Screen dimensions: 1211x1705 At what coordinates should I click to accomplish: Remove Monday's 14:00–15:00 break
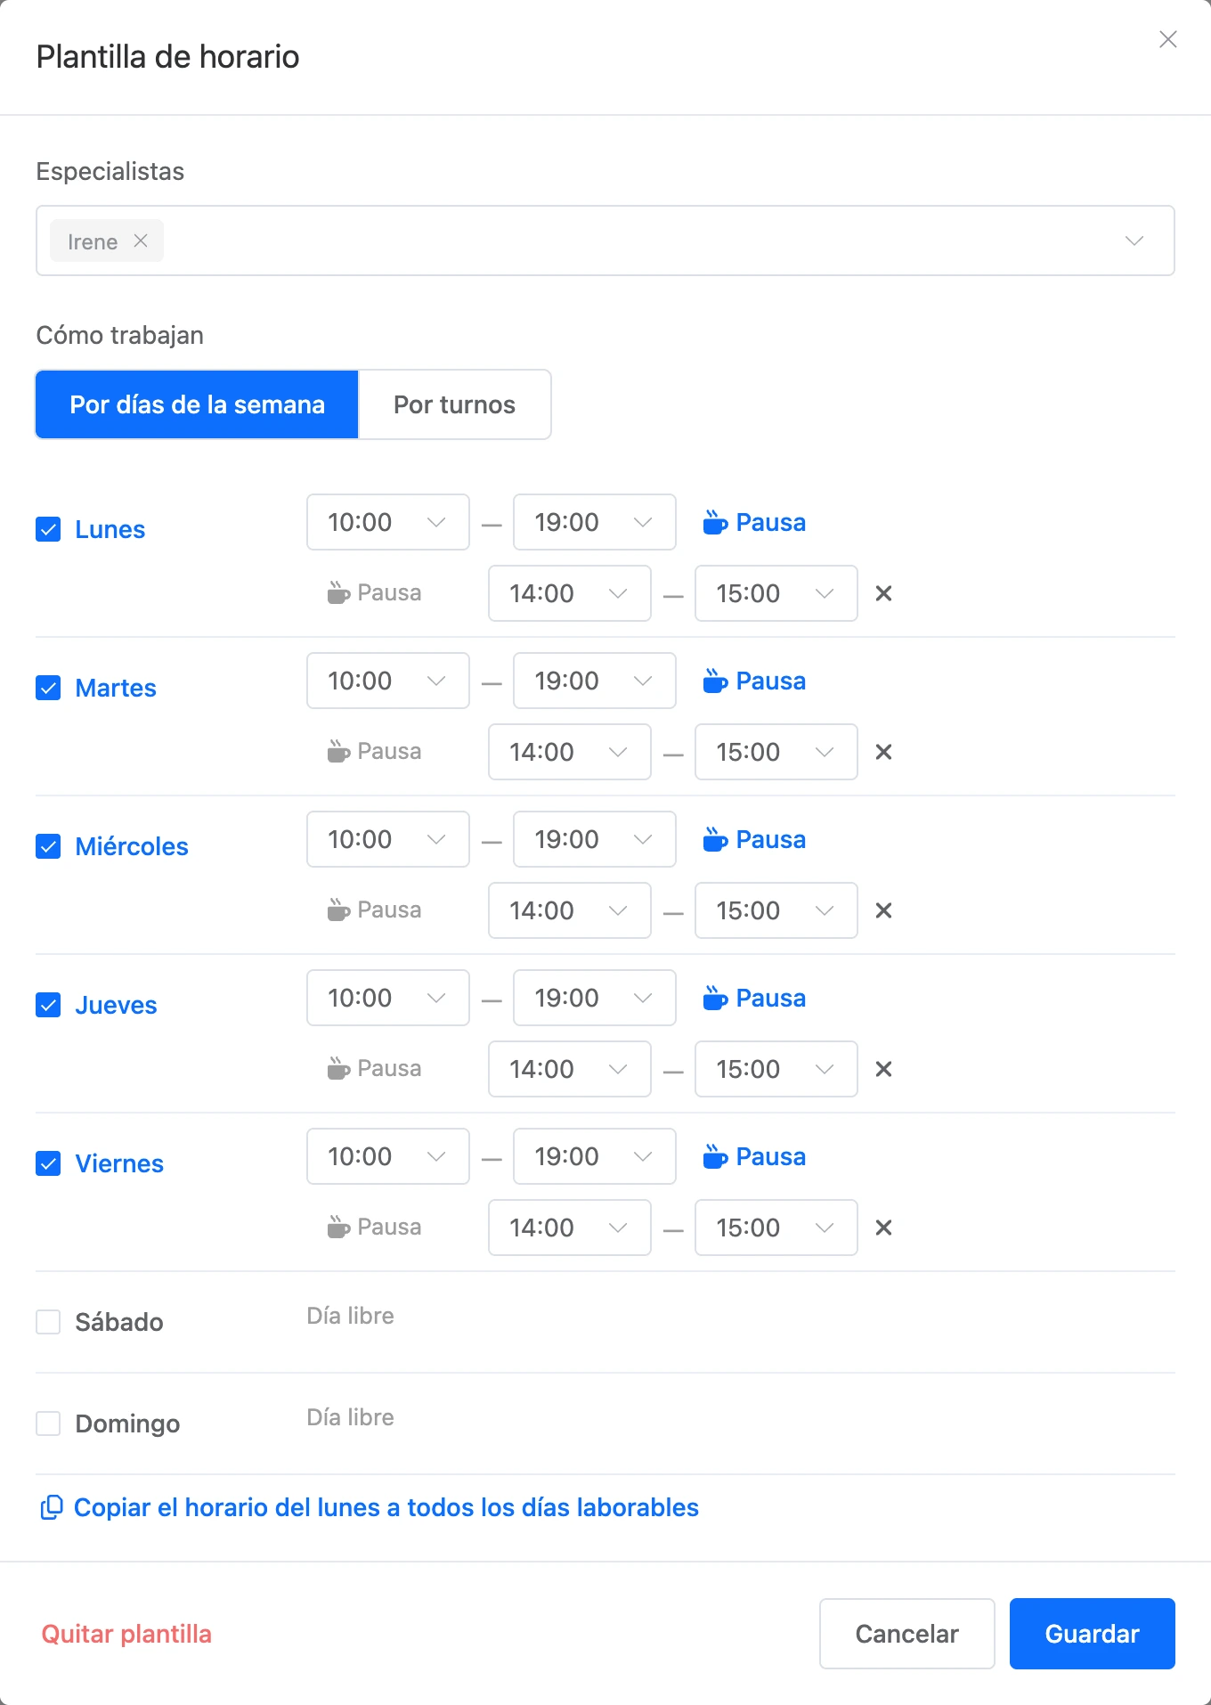pos(883,593)
